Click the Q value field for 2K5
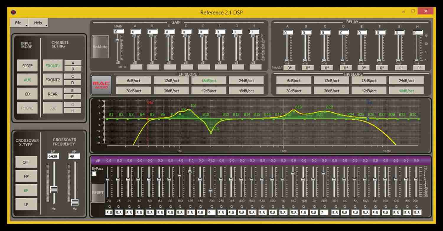The image size is (443, 231). tap(325, 212)
